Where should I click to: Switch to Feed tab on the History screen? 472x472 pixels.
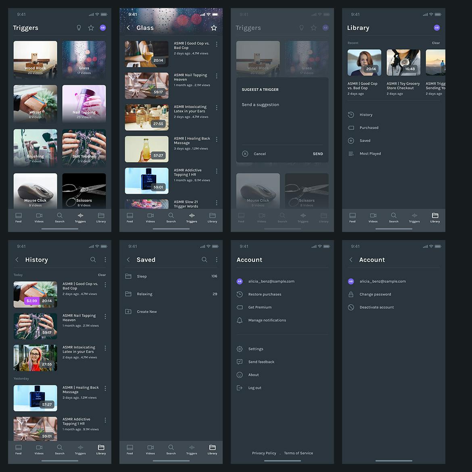[19, 449]
